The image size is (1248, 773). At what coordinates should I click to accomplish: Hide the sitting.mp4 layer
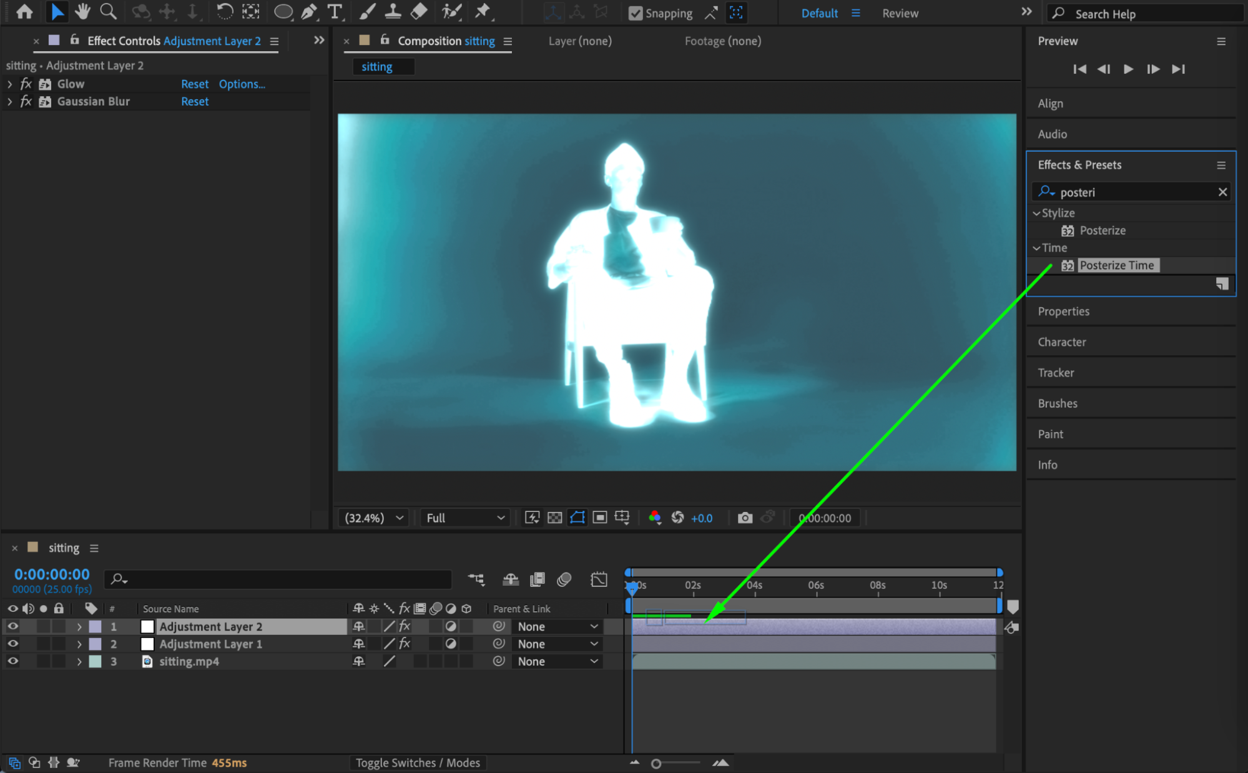[12, 661]
